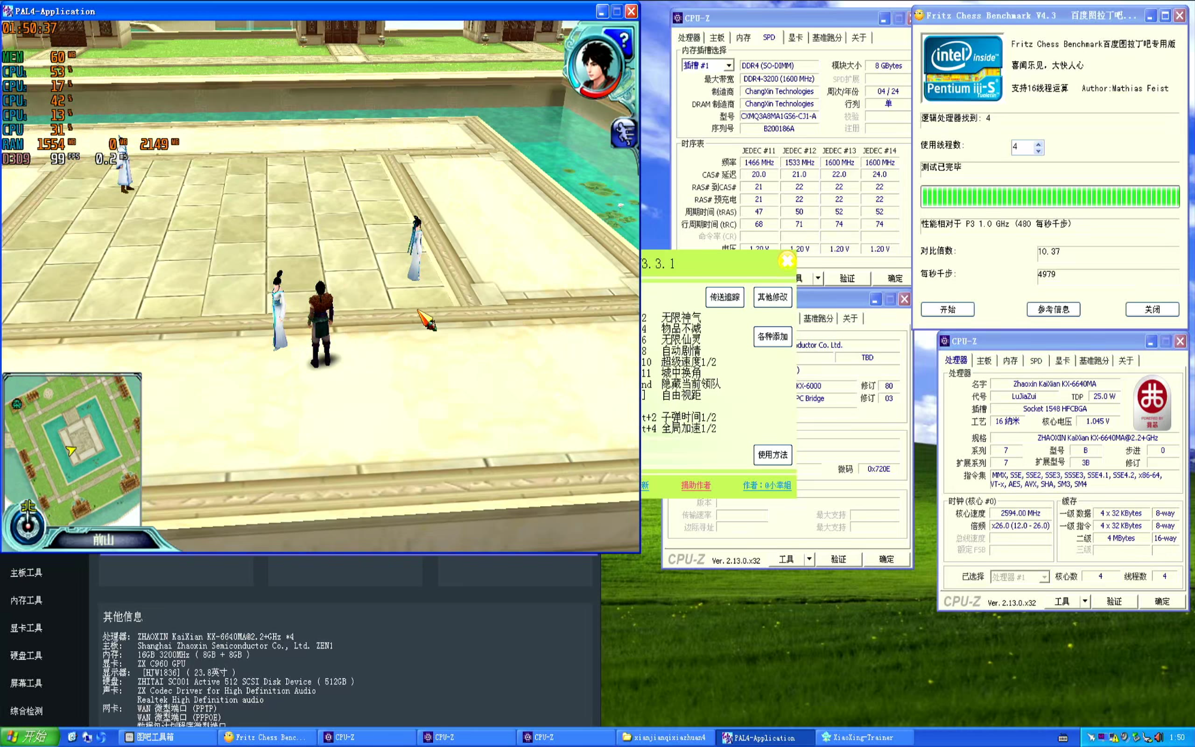
Task: Switch to Fritz Chess Benc... taskbar button
Action: pos(267,737)
